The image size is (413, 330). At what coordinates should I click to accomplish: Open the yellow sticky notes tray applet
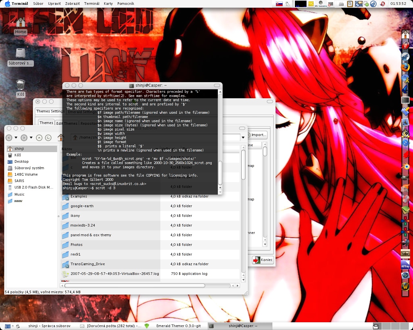click(x=311, y=4)
